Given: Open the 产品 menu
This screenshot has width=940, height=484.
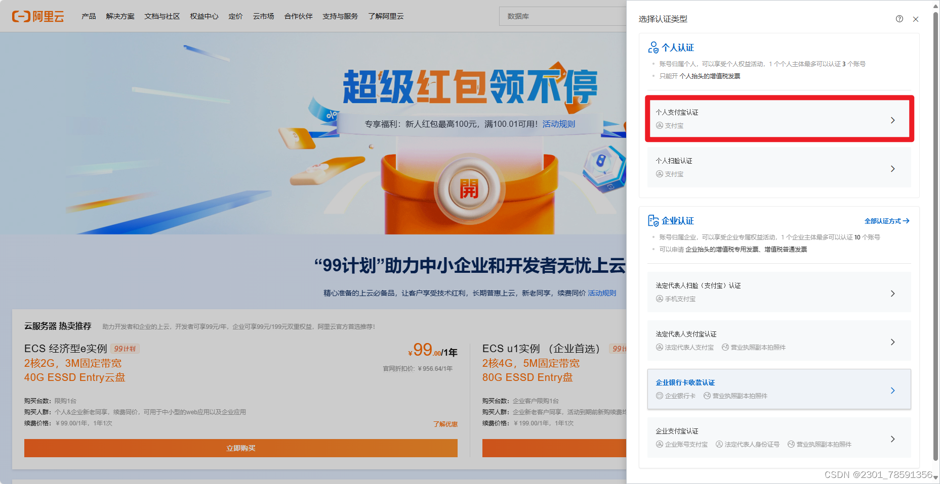Looking at the screenshot, I should (x=89, y=16).
